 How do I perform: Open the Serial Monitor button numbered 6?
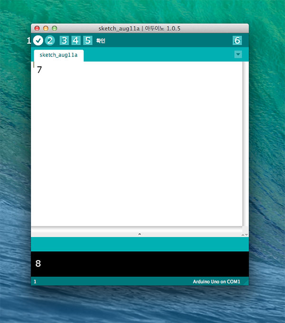[237, 40]
